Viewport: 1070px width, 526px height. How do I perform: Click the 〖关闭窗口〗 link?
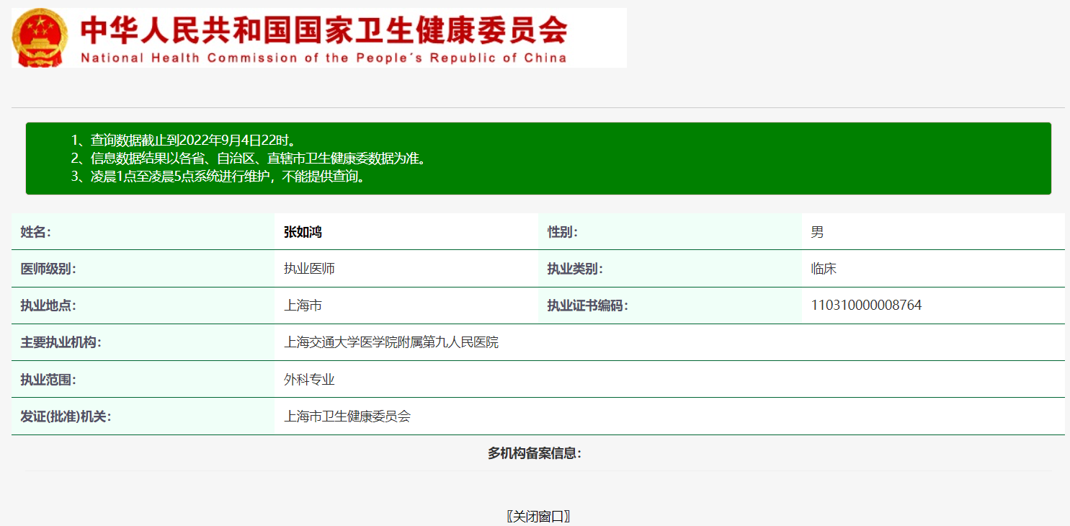[538, 516]
